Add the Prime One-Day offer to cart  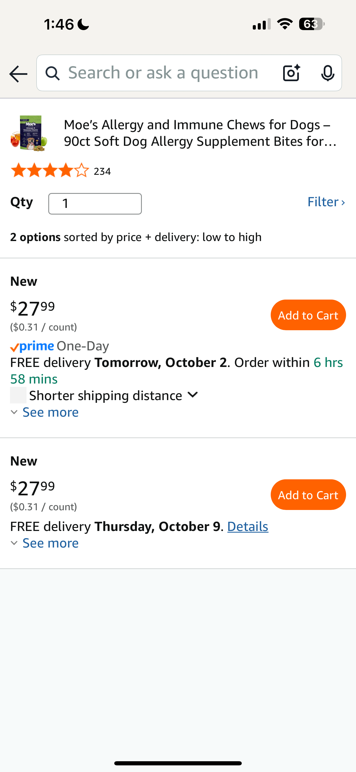coord(308,315)
